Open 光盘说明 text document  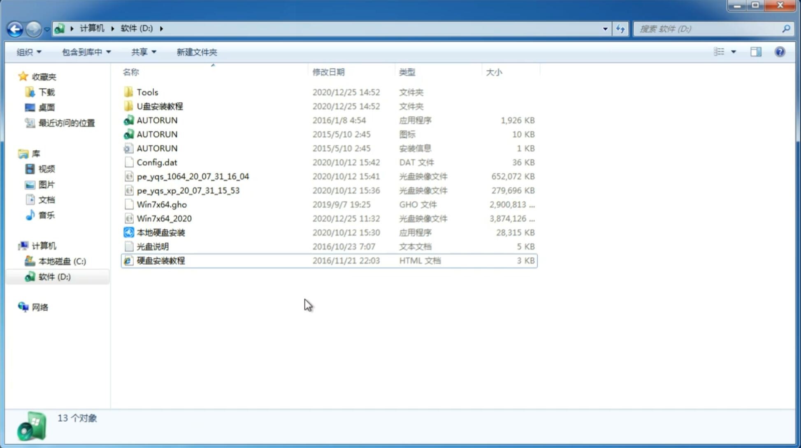click(152, 247)
